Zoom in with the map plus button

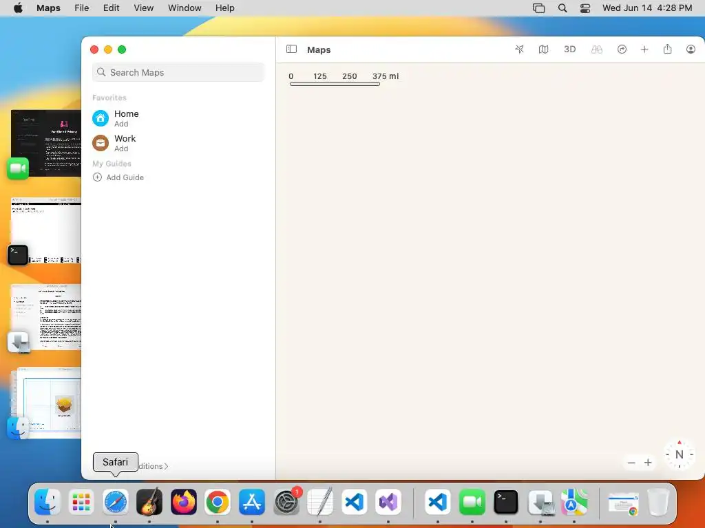tap(648, 463)
